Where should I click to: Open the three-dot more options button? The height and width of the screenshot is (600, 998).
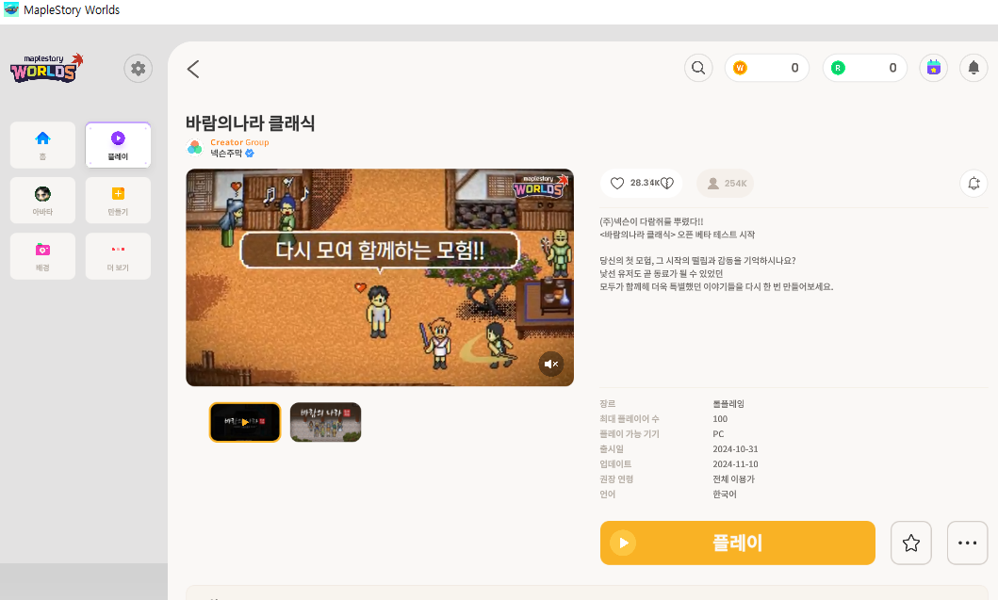pyautogui.click(x=968, y=543)
